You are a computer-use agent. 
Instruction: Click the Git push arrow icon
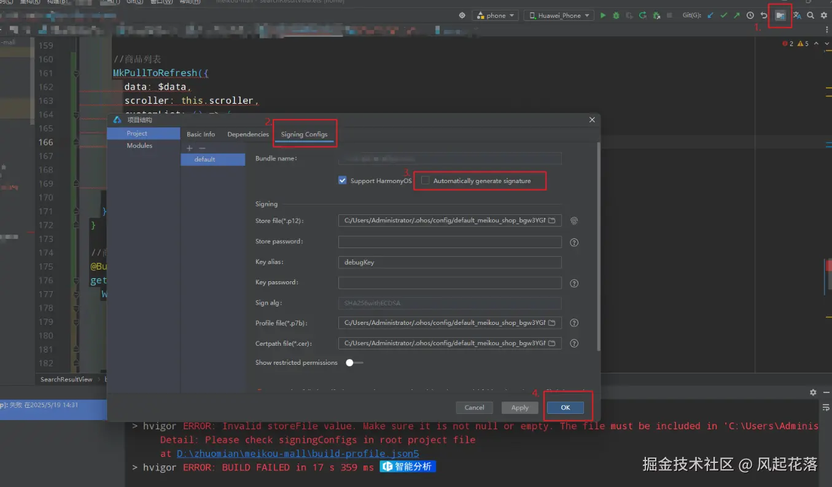tap(736, 15)
